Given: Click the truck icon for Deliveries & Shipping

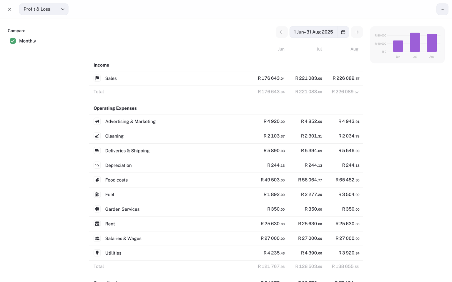Looking at the screenshot, I should click(x=97, y=151).
